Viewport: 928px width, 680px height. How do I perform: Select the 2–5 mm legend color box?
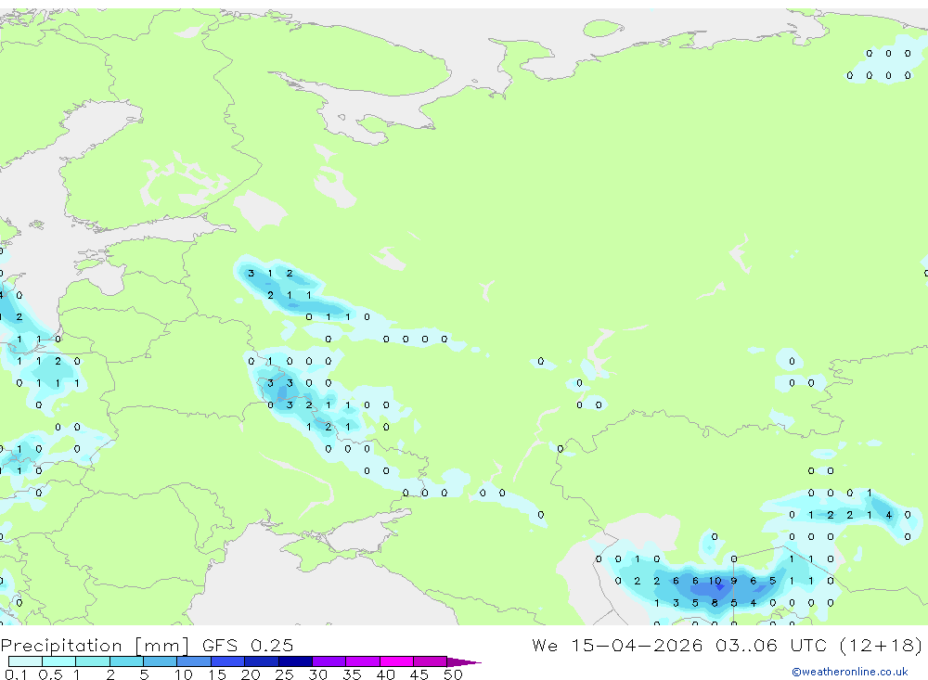(126, 661)
